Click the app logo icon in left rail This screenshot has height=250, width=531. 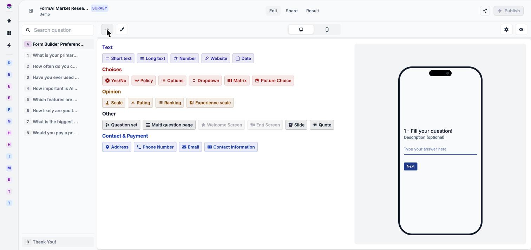[x=9, y=6]
